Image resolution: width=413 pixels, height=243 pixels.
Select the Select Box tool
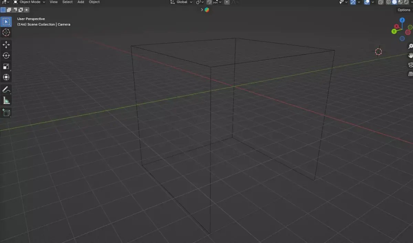click(6, 22)
